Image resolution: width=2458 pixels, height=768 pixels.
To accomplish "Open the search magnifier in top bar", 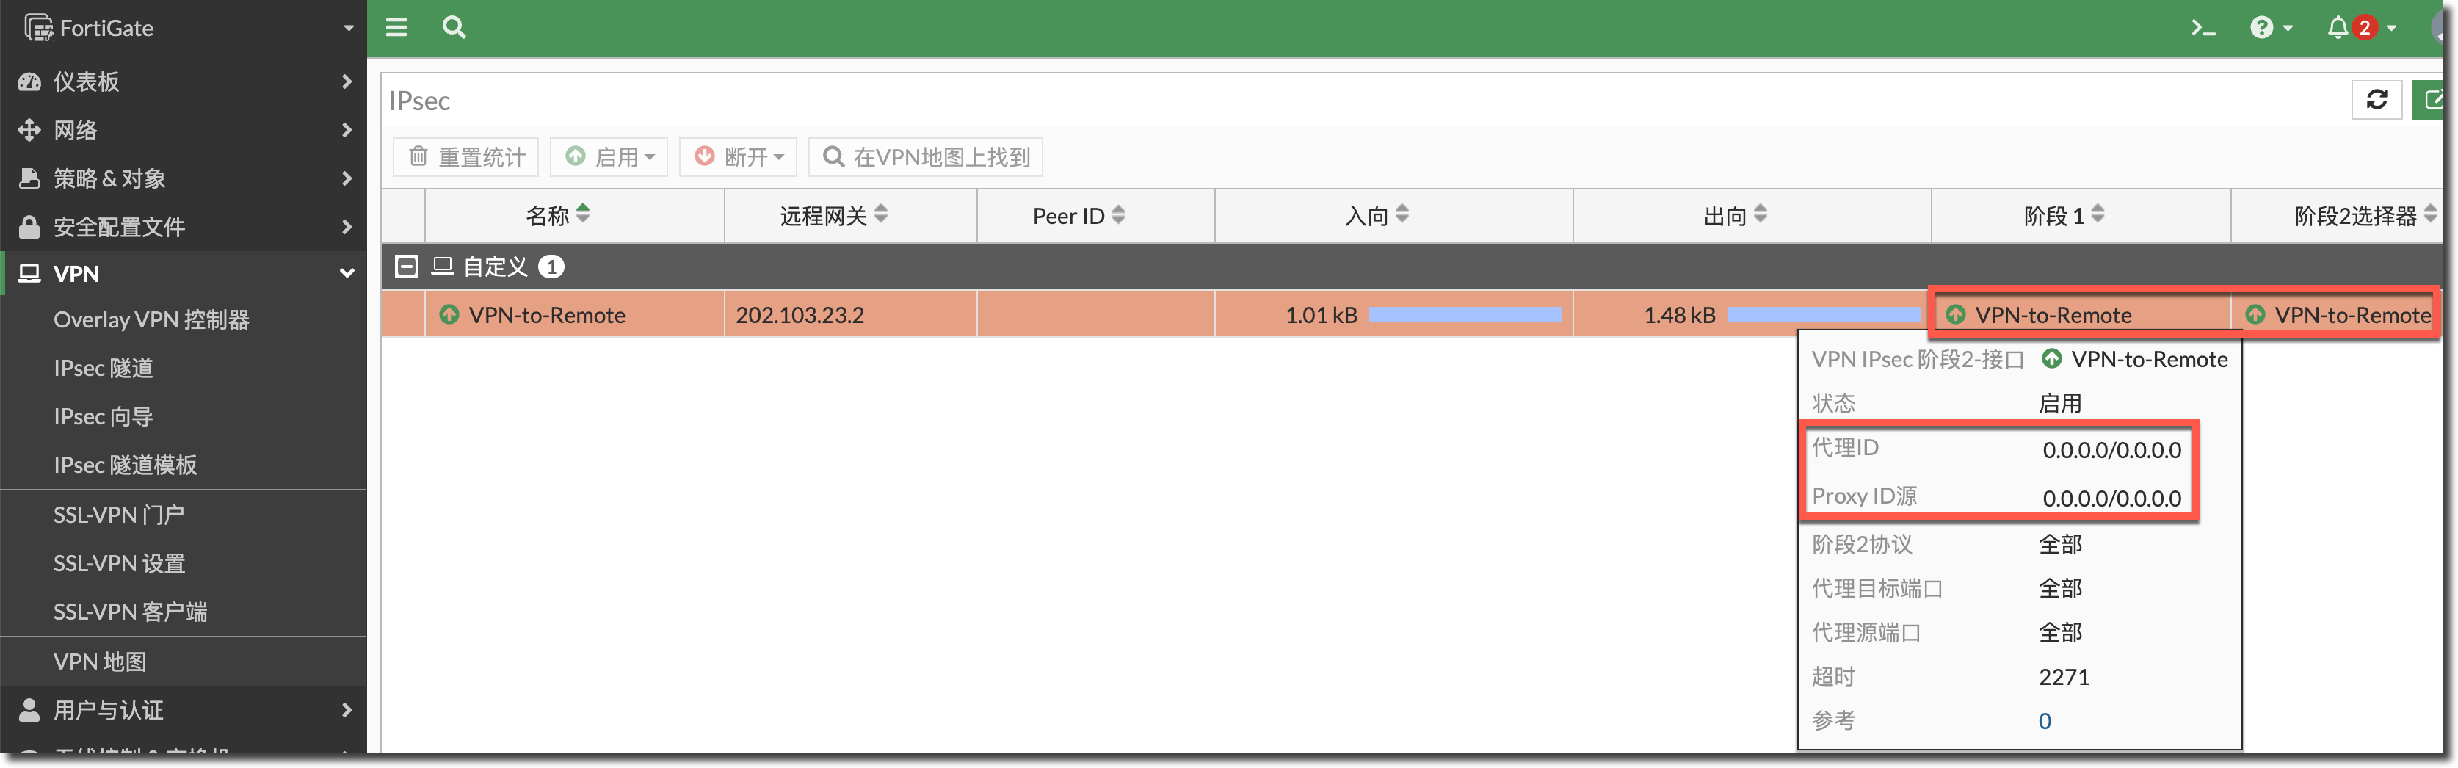I will [x=454, y=28].
